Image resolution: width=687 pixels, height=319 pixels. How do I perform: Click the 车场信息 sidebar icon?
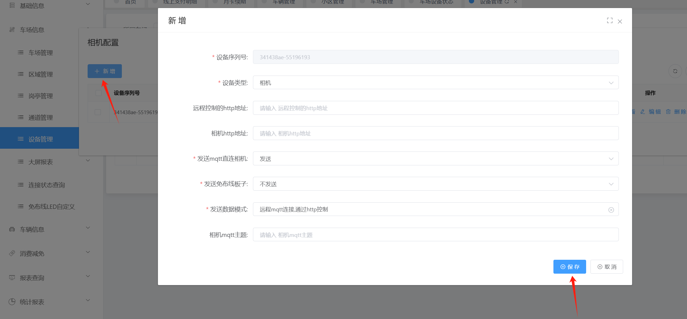(12, 30)
